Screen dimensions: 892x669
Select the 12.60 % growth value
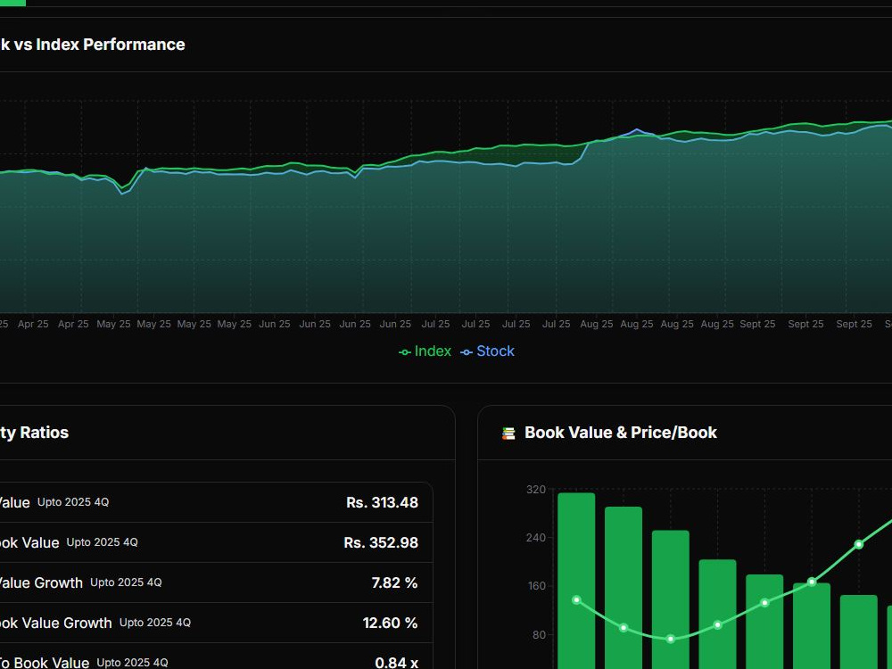click(x=391, y=623)
